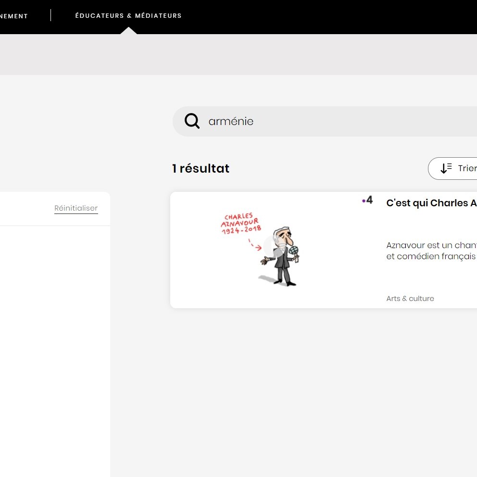Viewport: 477px width, 477px height.
Task: Open the partially visible NEMENT menu item
Action: (x=13, y=16)
